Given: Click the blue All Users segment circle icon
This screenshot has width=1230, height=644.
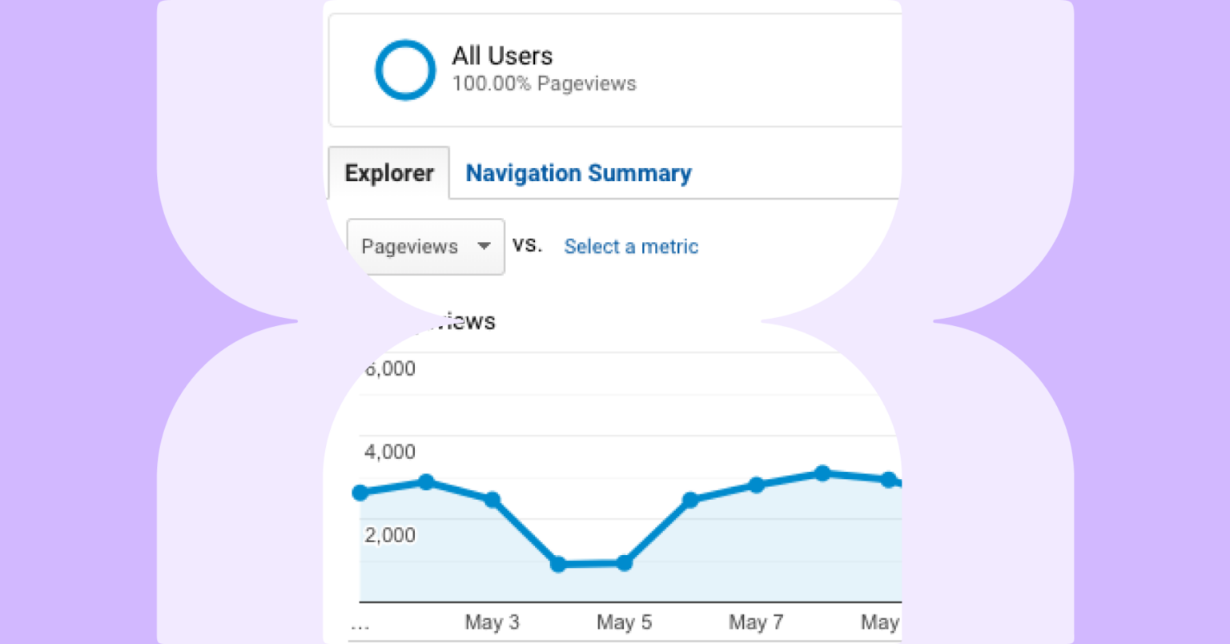Looking at the screenshot, I should coord(405,70).
